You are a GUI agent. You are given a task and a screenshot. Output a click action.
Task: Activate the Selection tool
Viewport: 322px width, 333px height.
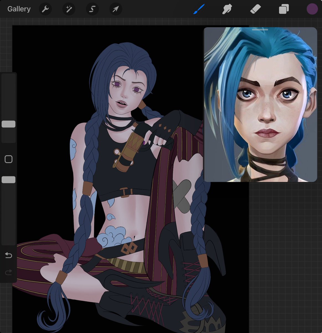(x=92, y=9)
